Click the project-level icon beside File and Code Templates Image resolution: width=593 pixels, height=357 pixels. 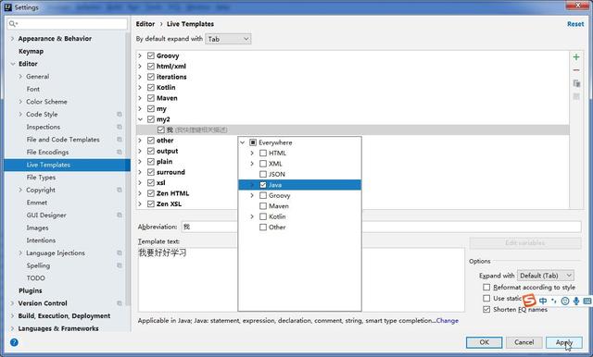click(x=120, y=140)
